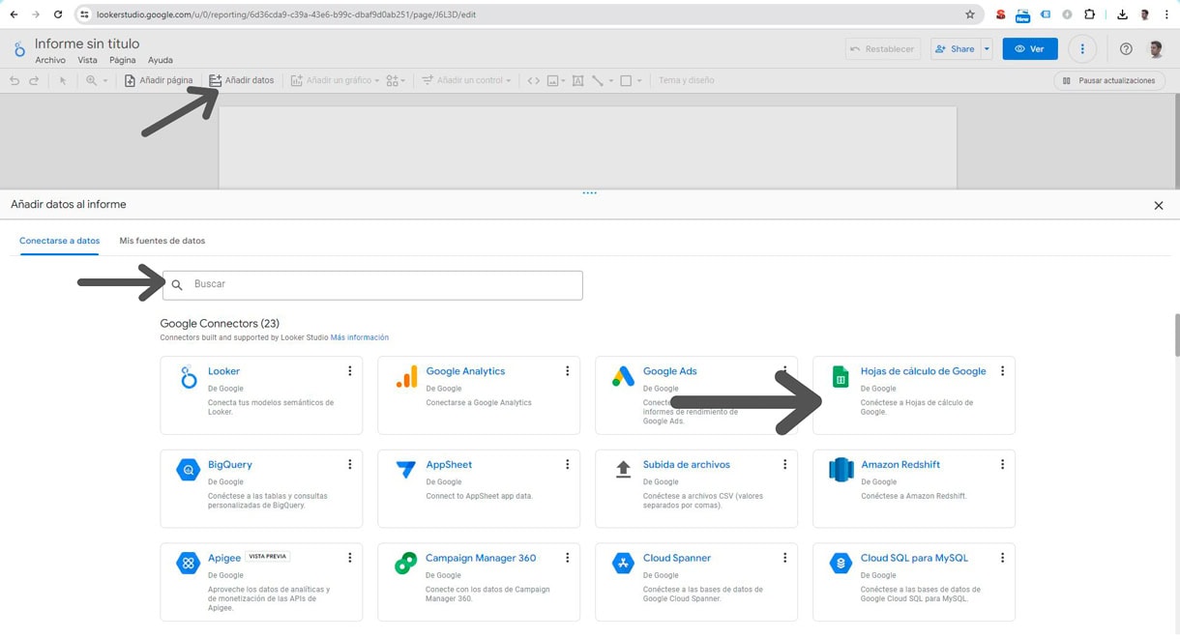Click the blue Ver button
1180x639 pixels.
[1029, 48]
